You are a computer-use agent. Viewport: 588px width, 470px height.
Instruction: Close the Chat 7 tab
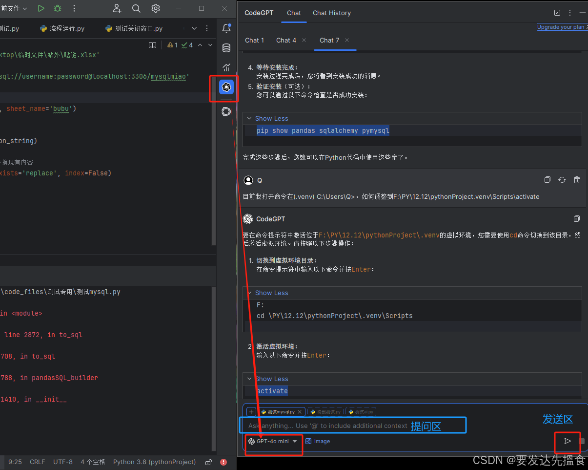[347, 40]
